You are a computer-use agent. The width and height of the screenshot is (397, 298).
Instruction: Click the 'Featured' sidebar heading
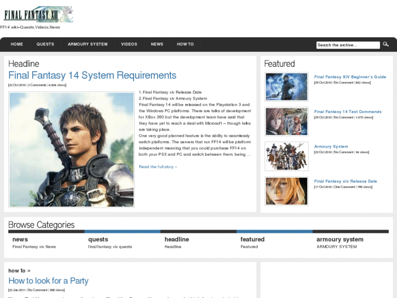(x=280, y=63)
